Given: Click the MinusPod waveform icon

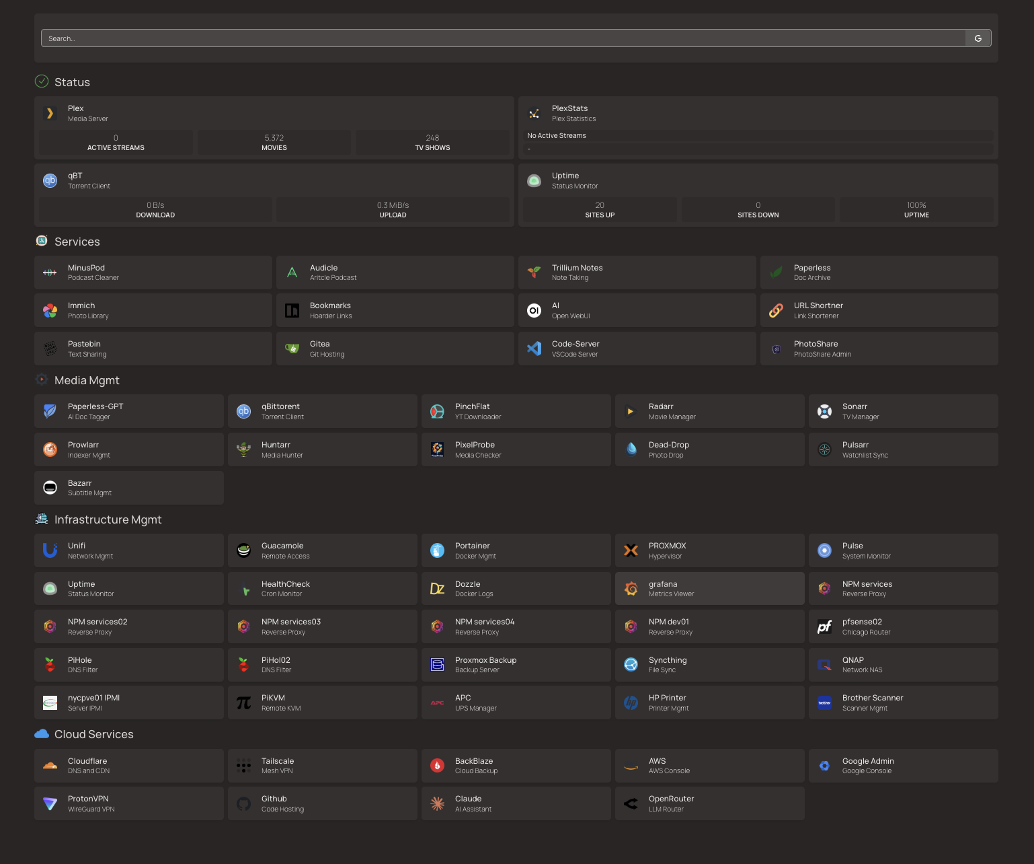Looking at the screenshot, I should (x=50, y=273).
